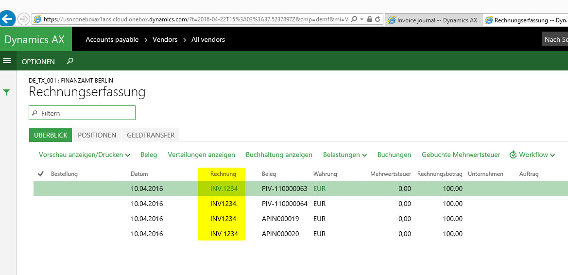
Task: Click the Buchhaltung anzeigen button
Action: pyautogui.click(x=279, y=155)
